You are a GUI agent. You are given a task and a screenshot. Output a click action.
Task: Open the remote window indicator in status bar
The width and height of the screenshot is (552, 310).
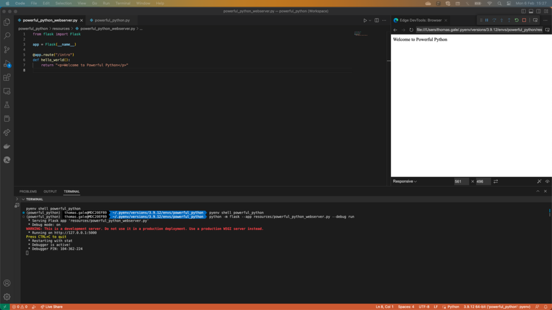point(4,307)
